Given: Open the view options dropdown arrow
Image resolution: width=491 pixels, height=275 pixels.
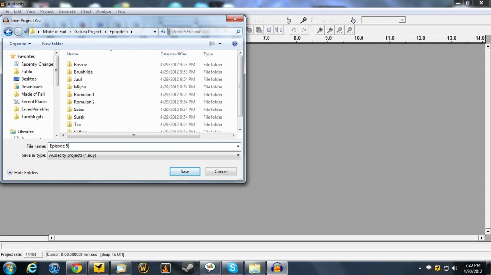Looking at the screenshot, I should [220, 44].
